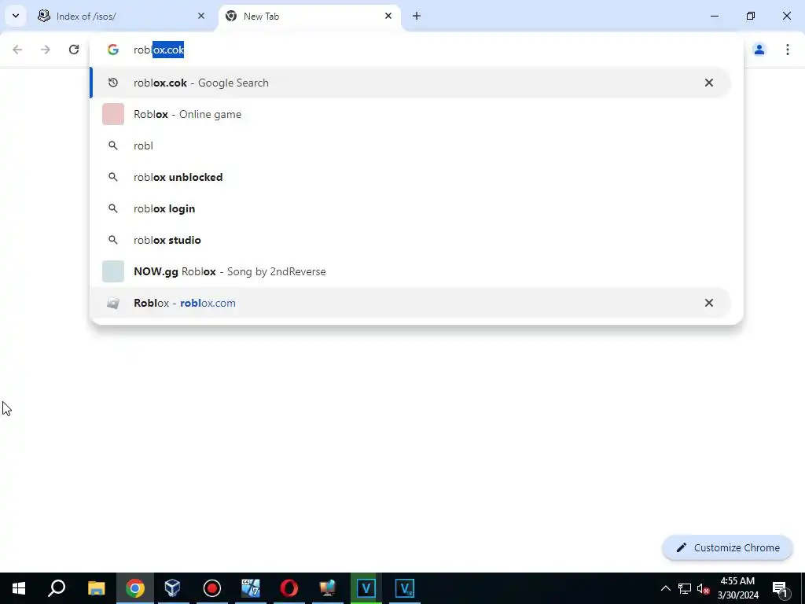805x604 pixels.
Task: Open Chrome three-dot menu
Action: 787,50
